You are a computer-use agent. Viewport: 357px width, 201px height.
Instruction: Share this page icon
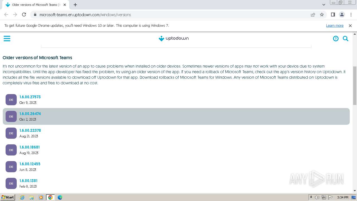pyautogui.click(x=313, y=15)
